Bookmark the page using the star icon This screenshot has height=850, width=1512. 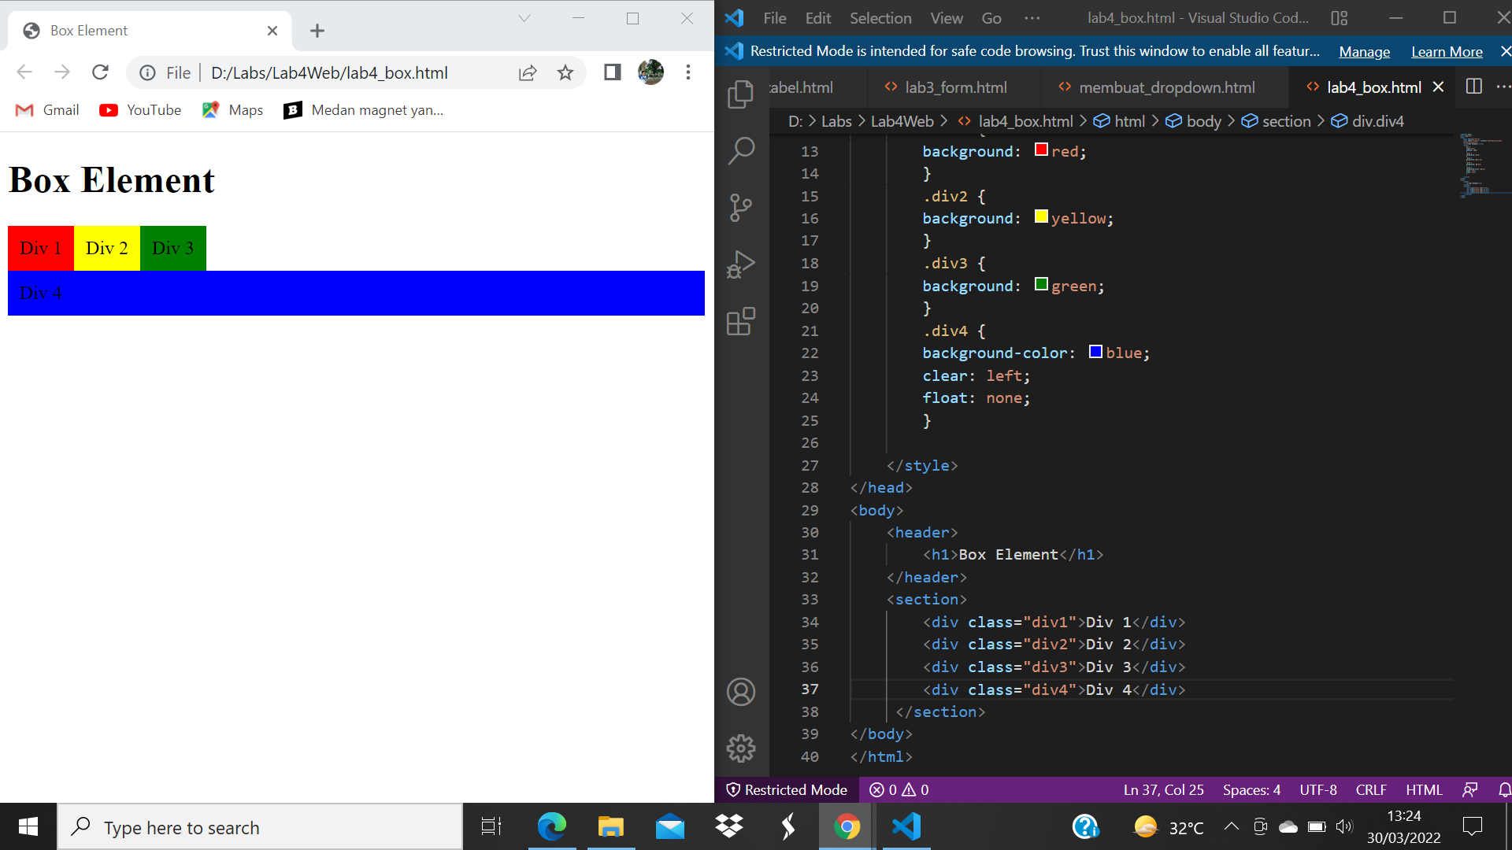pos(565,72)
